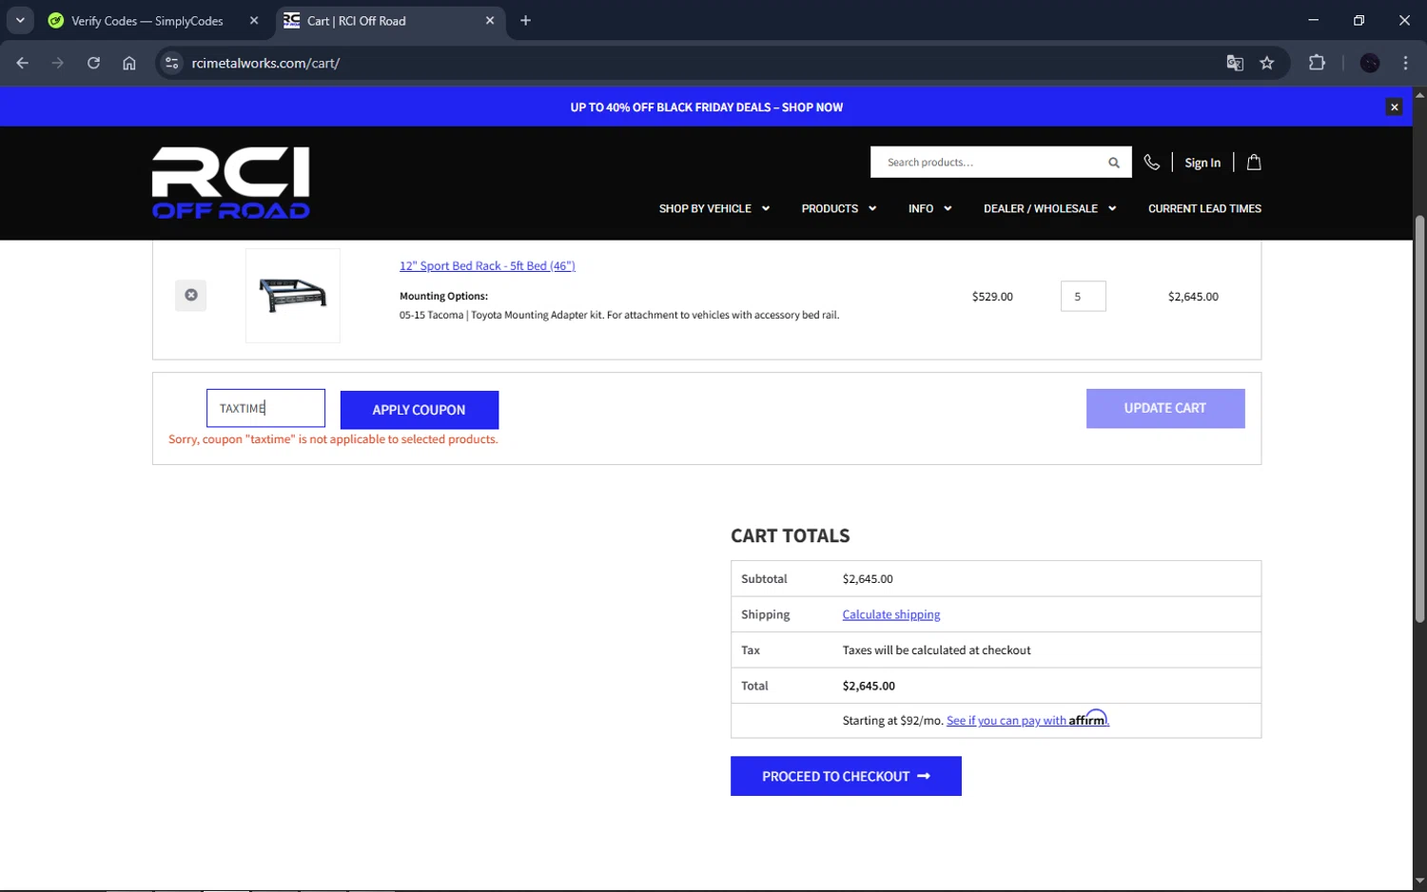Click the TAXTIME coupon code field
Image resolution: width=1427 pixels, height=892 pixels.
pos(265,408)
